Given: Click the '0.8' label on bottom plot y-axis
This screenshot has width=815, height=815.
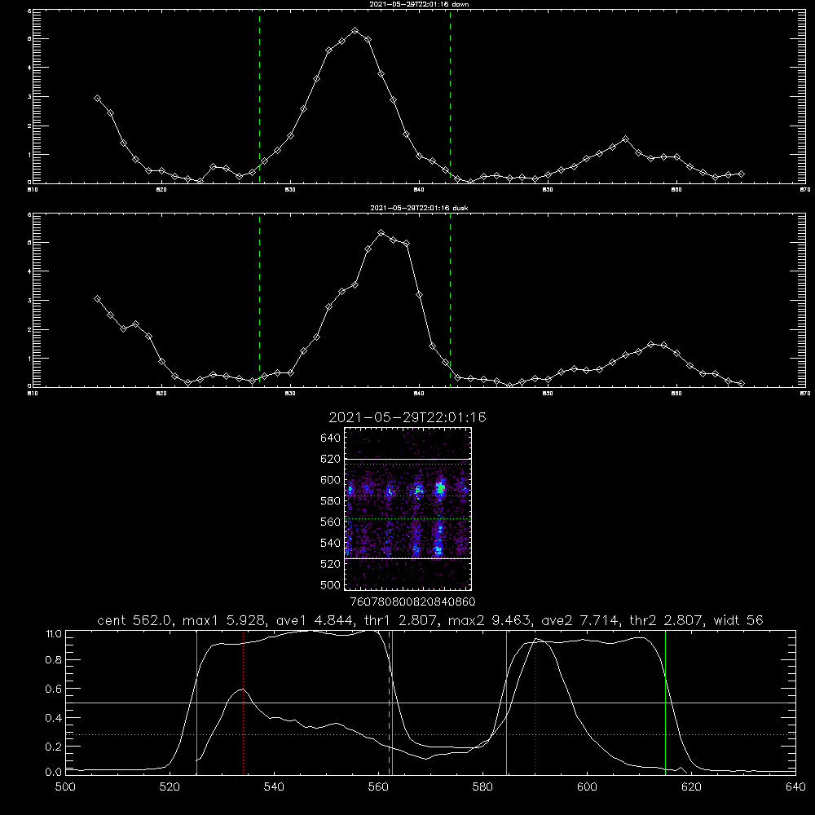Looking at the screenshot, I should pos(54,660).
